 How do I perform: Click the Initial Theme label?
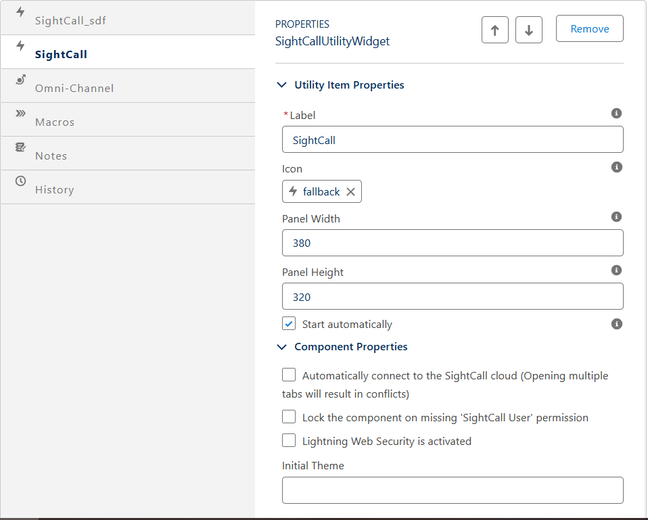313,465
